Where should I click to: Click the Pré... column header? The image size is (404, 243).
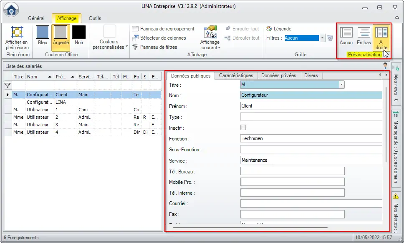tap(66, 77)
